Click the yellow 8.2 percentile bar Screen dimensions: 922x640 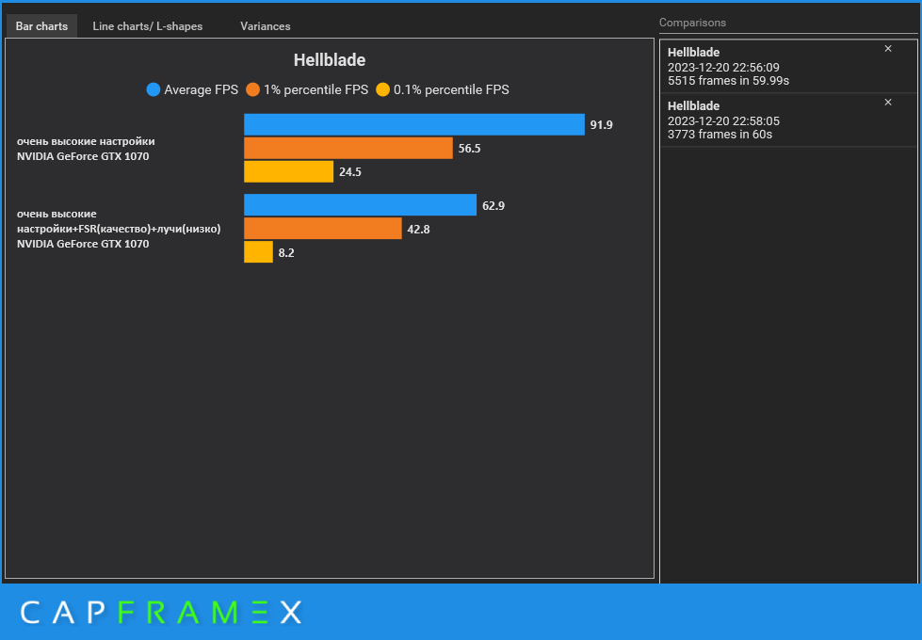coord(258,251)
